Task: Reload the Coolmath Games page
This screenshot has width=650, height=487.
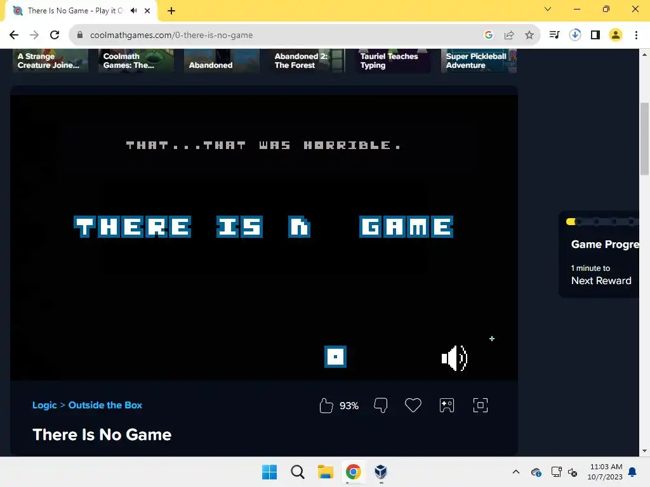Action: (x=55, y=36)
